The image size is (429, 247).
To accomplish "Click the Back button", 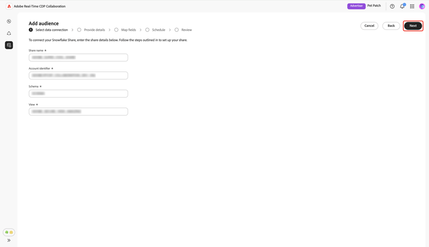I will [x=391, y=26].
